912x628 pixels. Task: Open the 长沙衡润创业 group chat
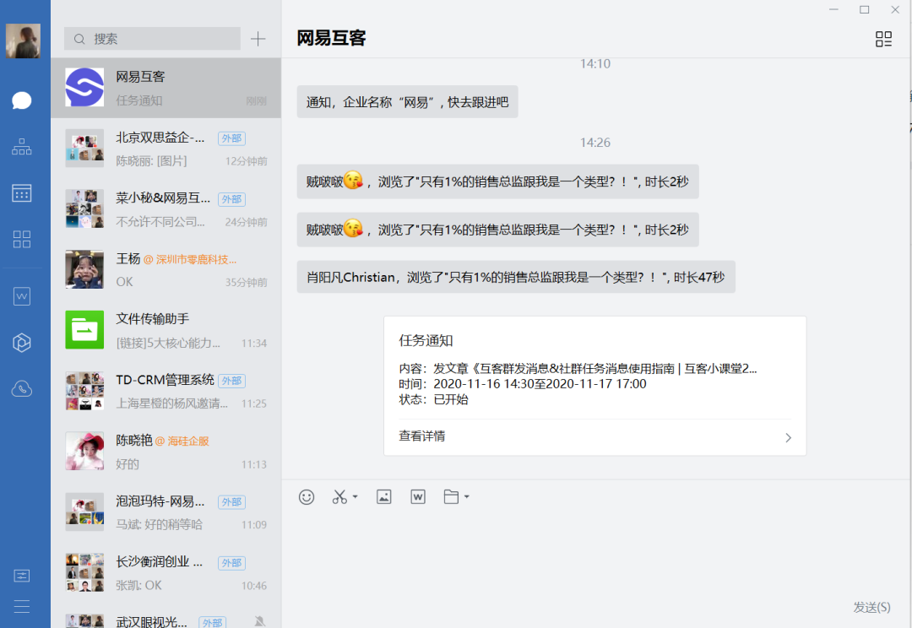pos(166,573)
